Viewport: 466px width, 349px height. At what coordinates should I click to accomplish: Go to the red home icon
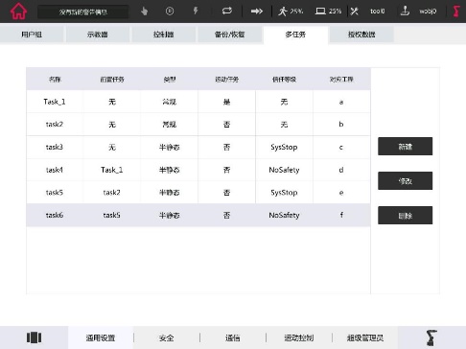[x=18, y=12]
